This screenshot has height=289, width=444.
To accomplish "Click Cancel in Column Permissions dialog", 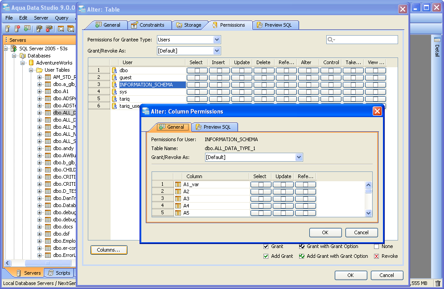I will (361, 232).
